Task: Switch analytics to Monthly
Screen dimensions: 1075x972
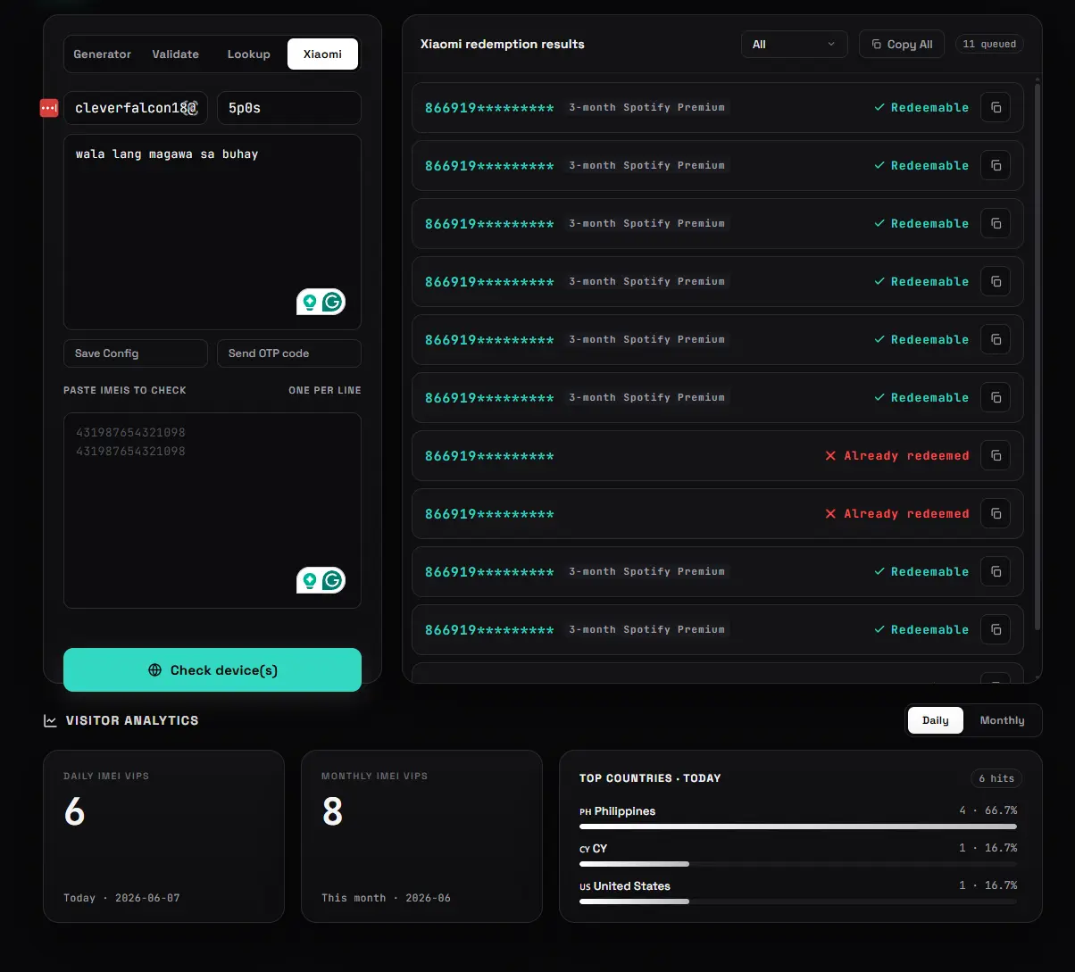Action: (1002, 720)
